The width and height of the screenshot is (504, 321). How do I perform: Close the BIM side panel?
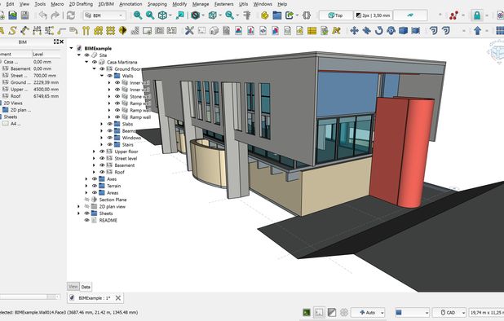click(x=61, y=42)
